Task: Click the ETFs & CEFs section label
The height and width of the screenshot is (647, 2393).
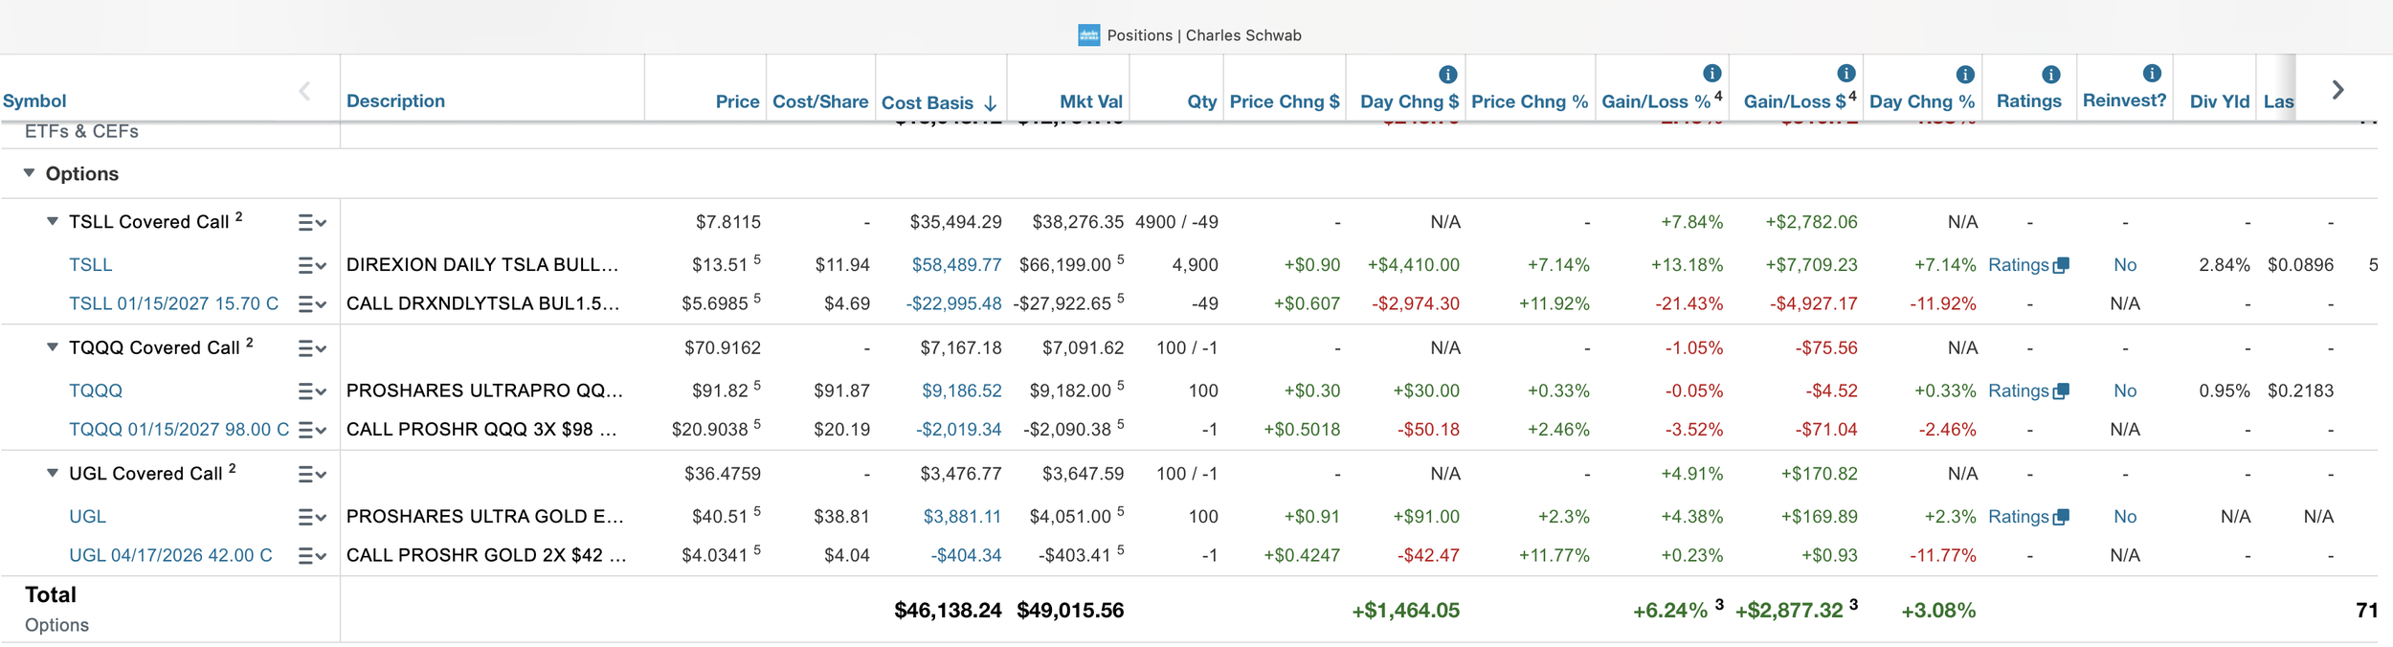Action: (x=81, y=132)
